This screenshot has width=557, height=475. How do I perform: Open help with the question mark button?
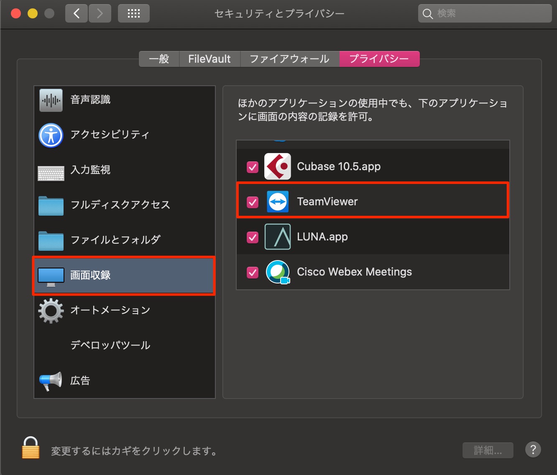pos(533,450)
